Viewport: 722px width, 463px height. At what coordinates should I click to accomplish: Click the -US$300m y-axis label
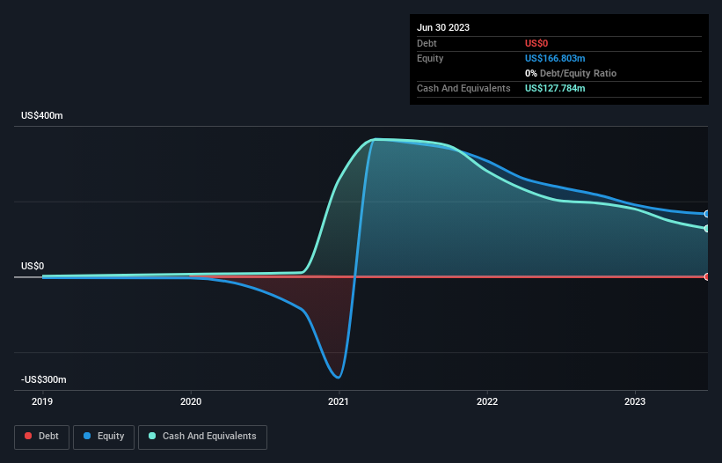tap(44, 380)
